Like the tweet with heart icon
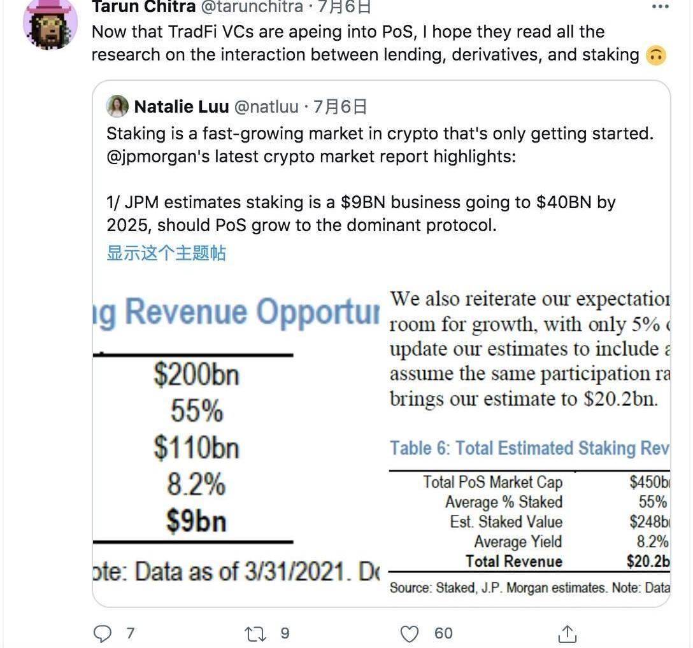Image resolution: width=693 pixels, height=648 pixels. coord(410,633)
